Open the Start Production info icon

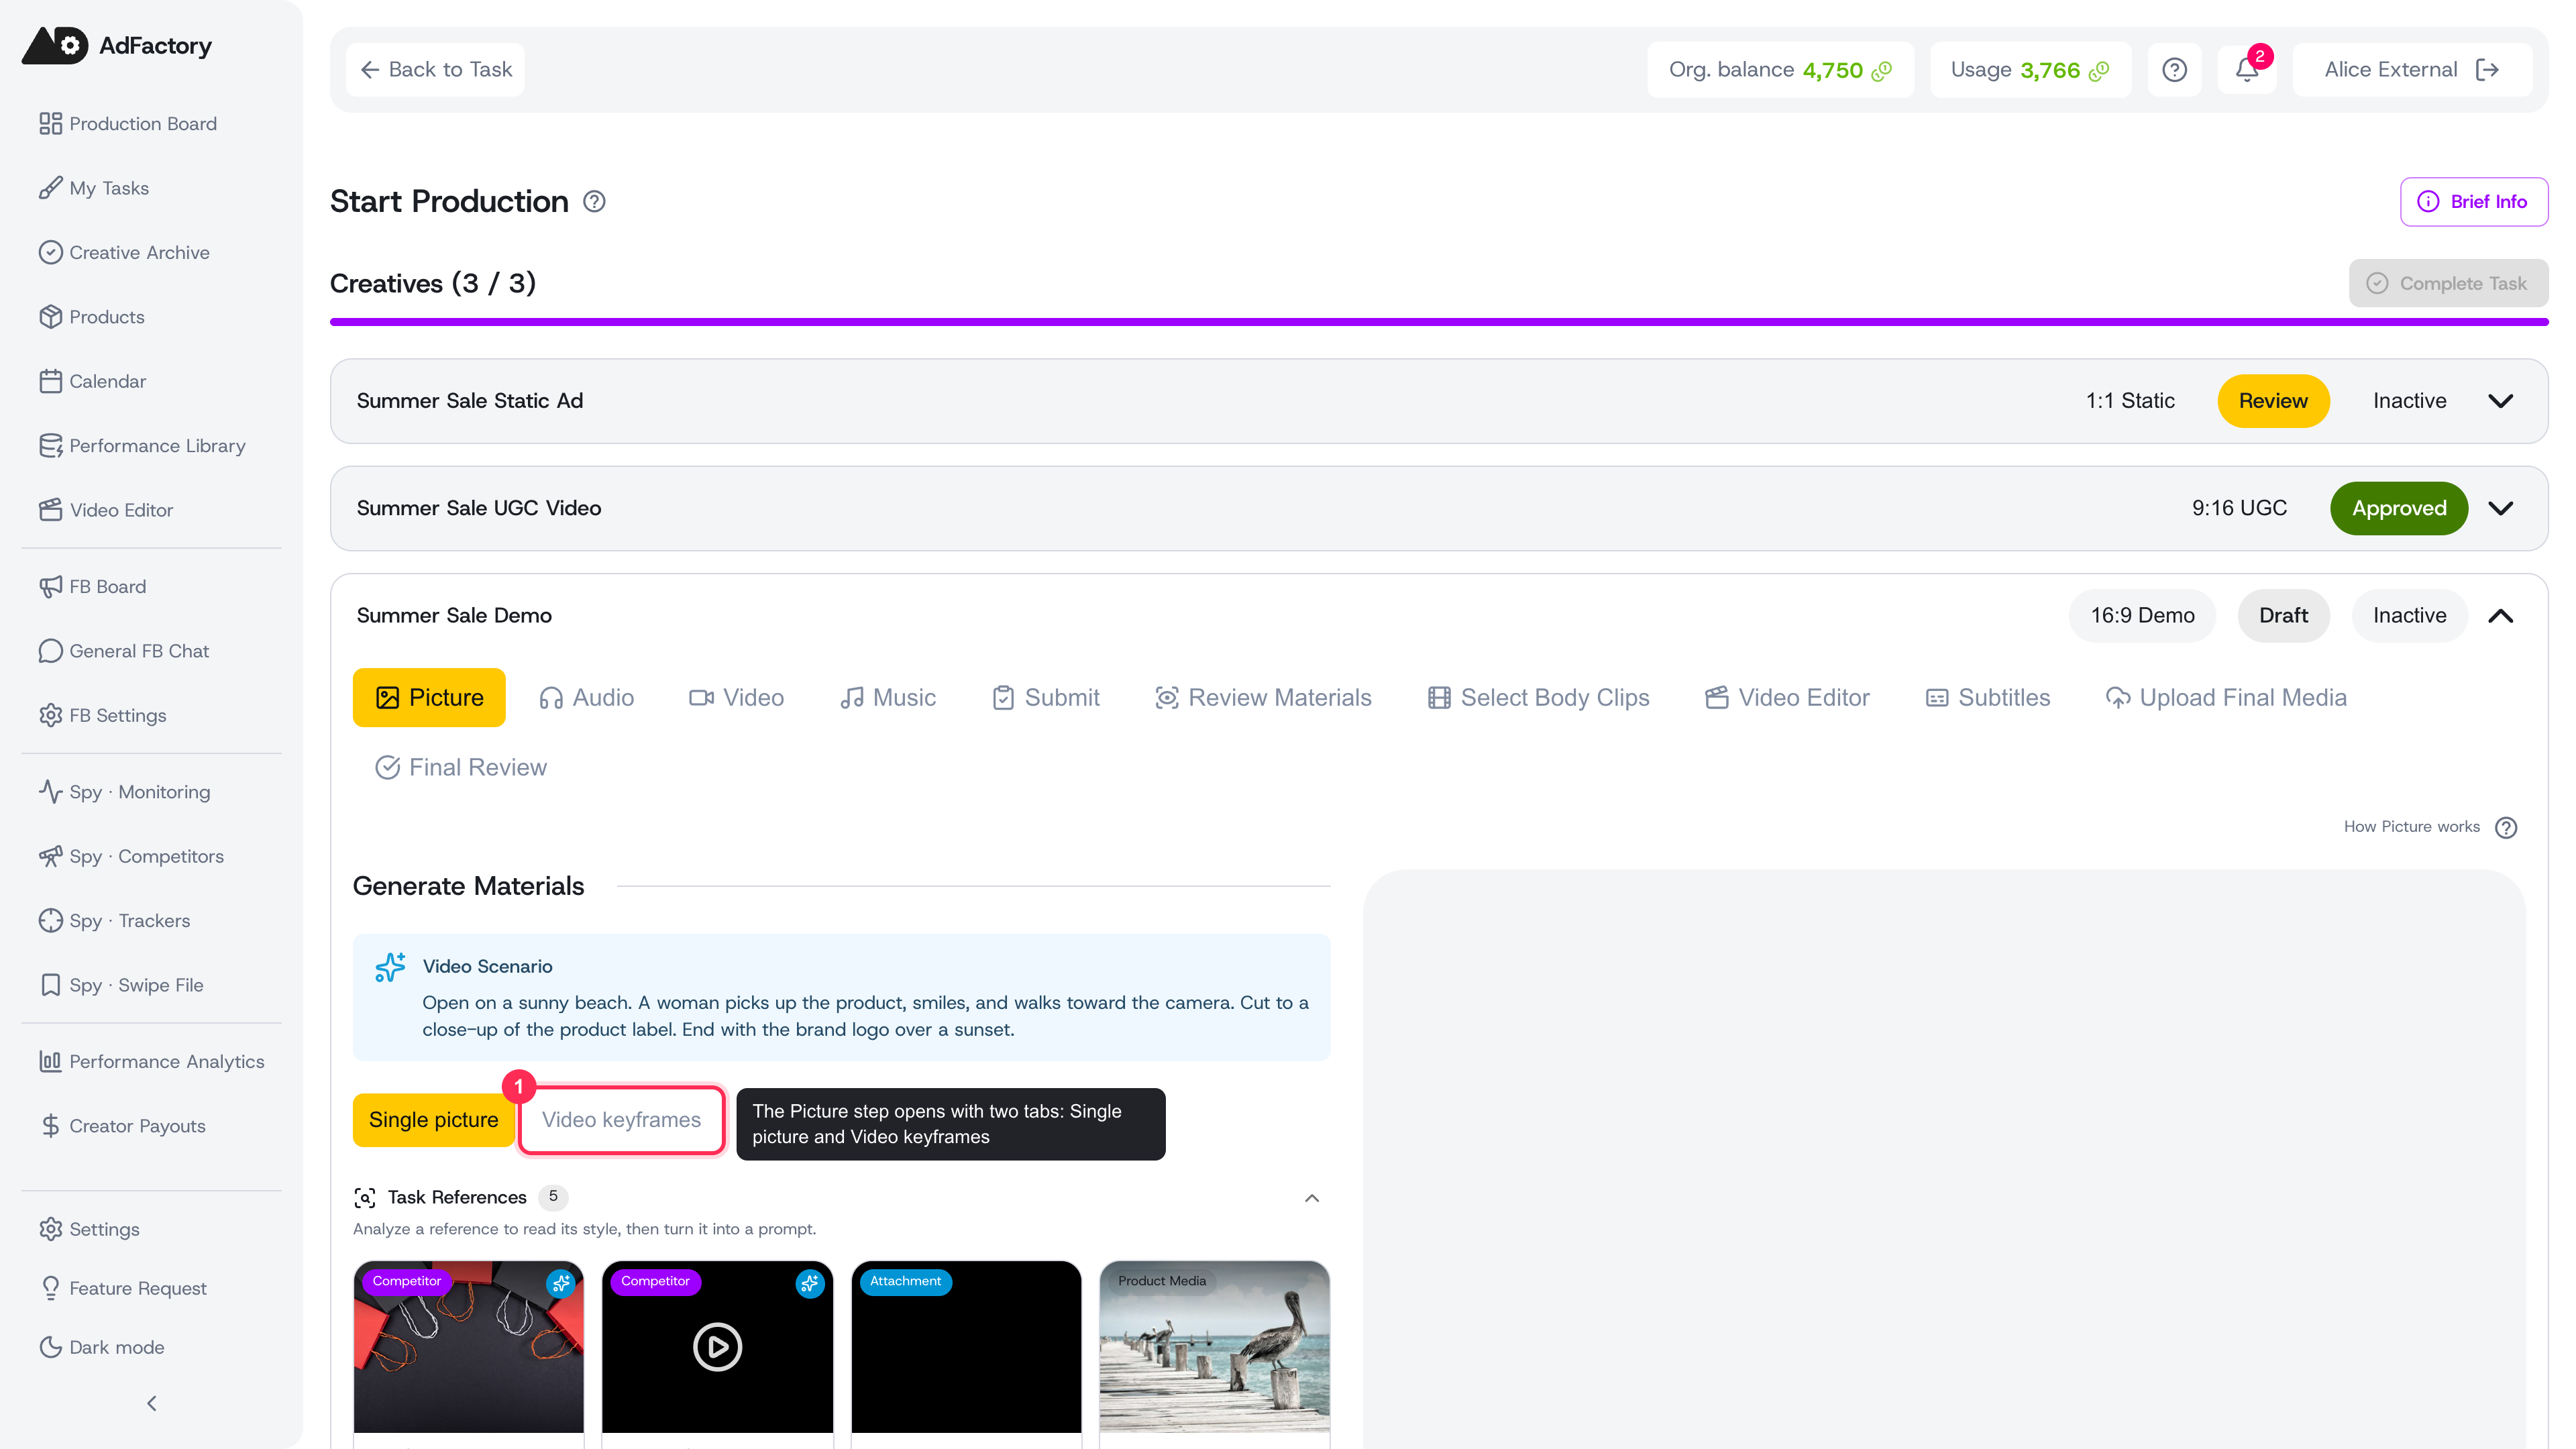594,202
